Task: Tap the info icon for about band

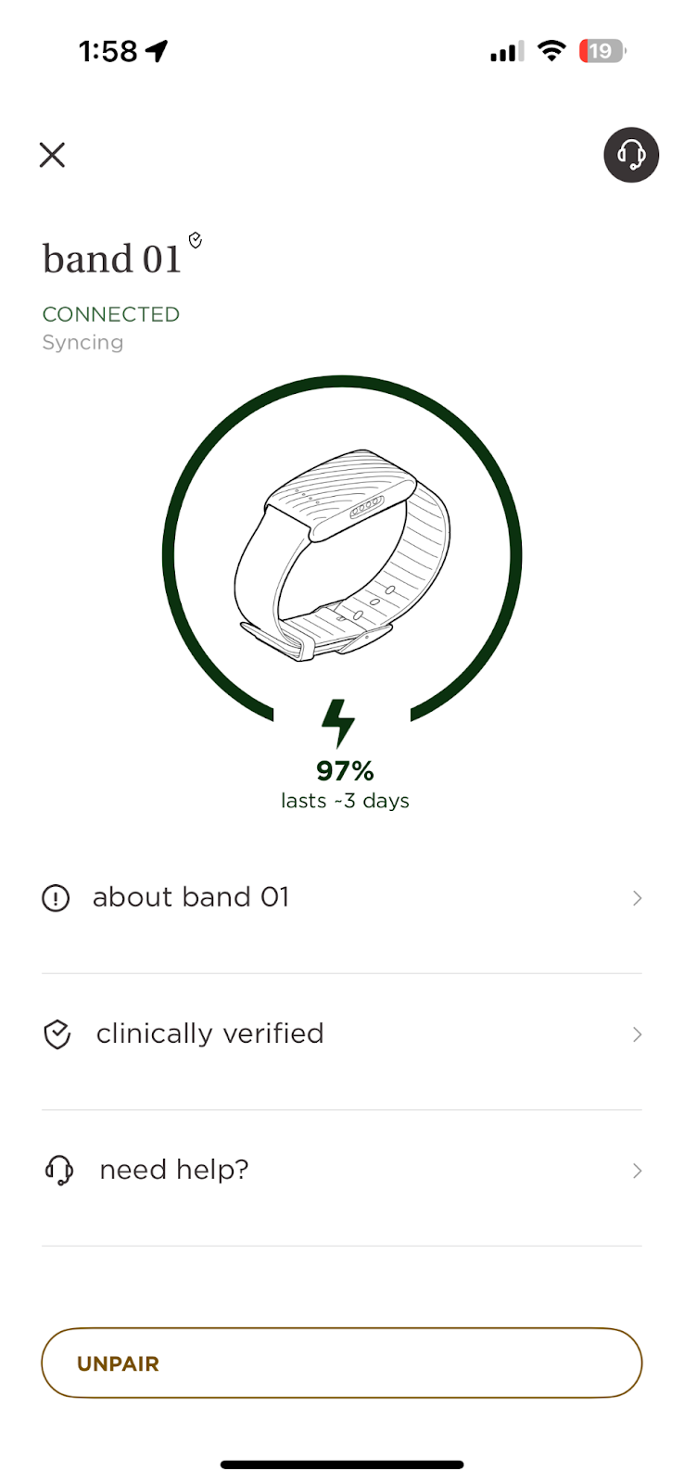Action: click(x=56, y=898)
